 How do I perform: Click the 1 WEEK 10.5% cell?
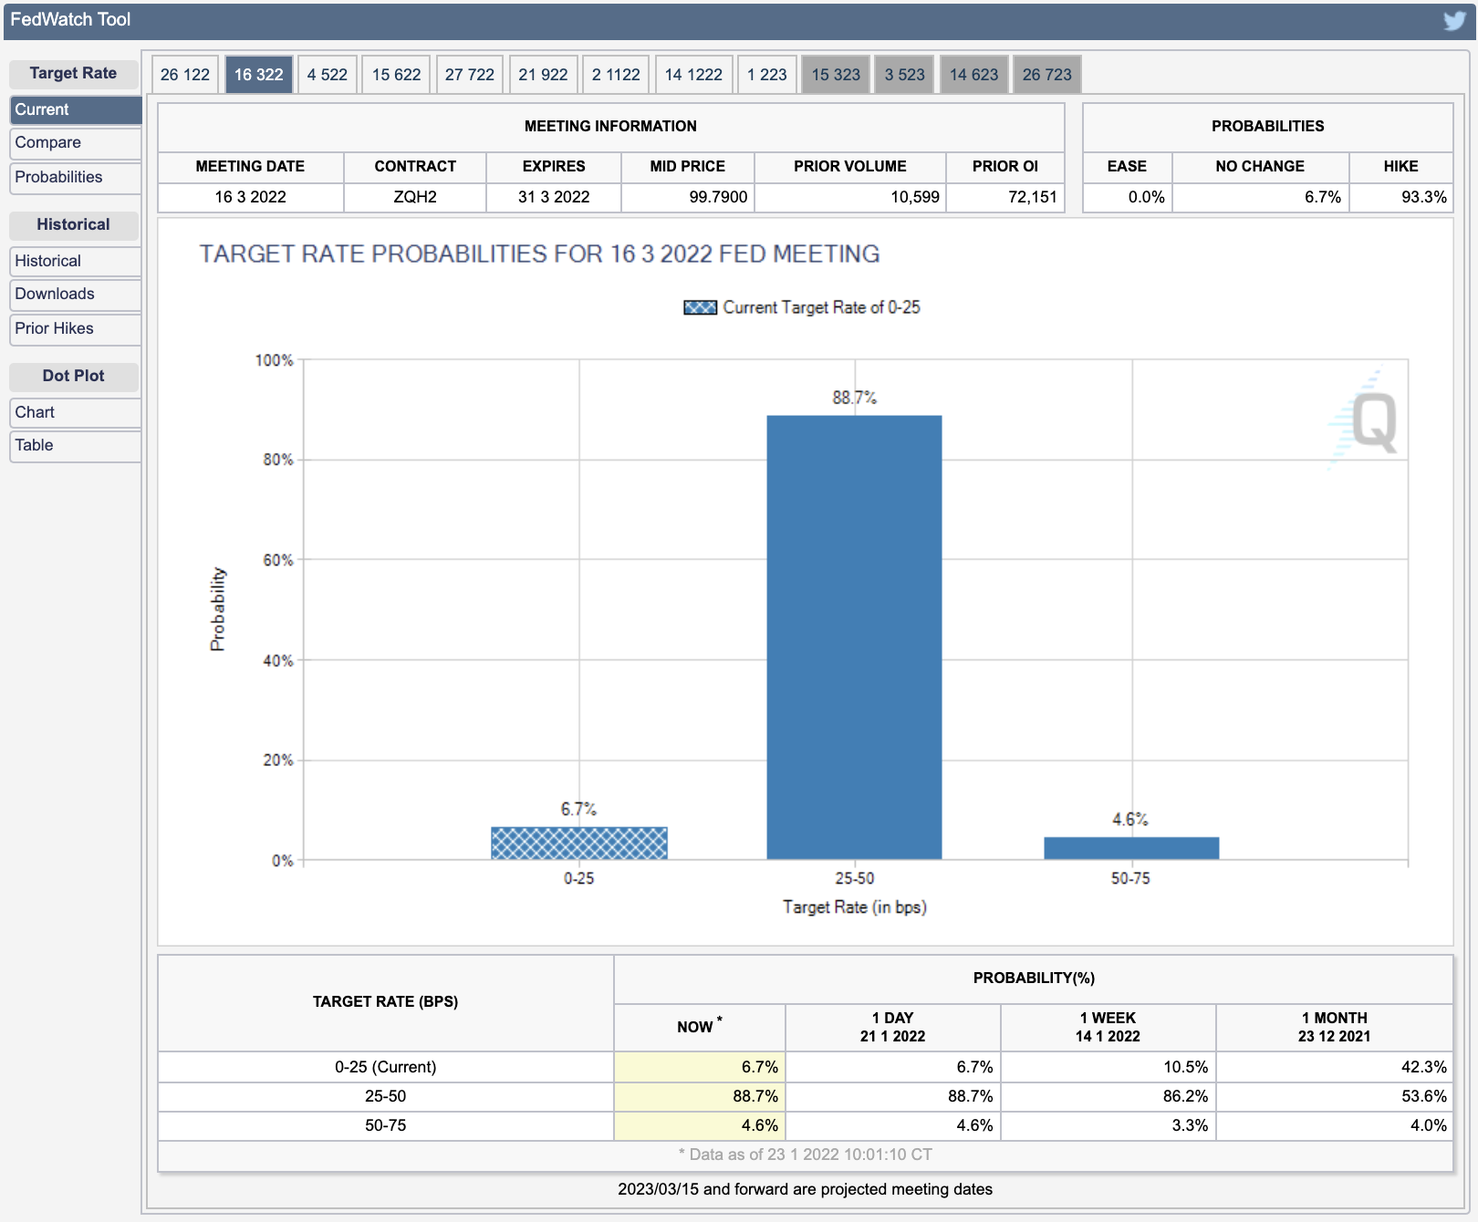point(1108,1067)
